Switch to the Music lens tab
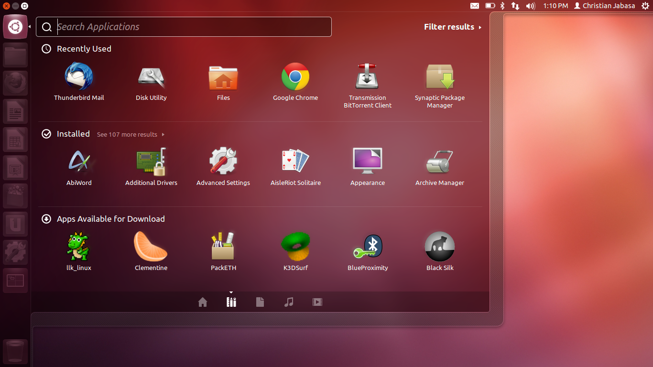The height and width of the screenshot is (367, 653). point(289,302)
